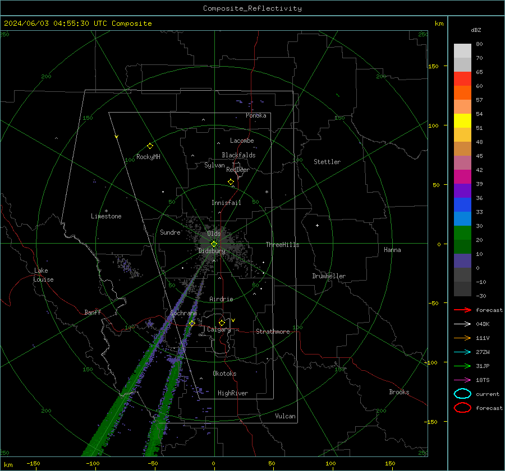Click the magenta 18TS arrow icon
Viewport: 505px width, 471px height.
pyautogui.click(x=462, y=380)
